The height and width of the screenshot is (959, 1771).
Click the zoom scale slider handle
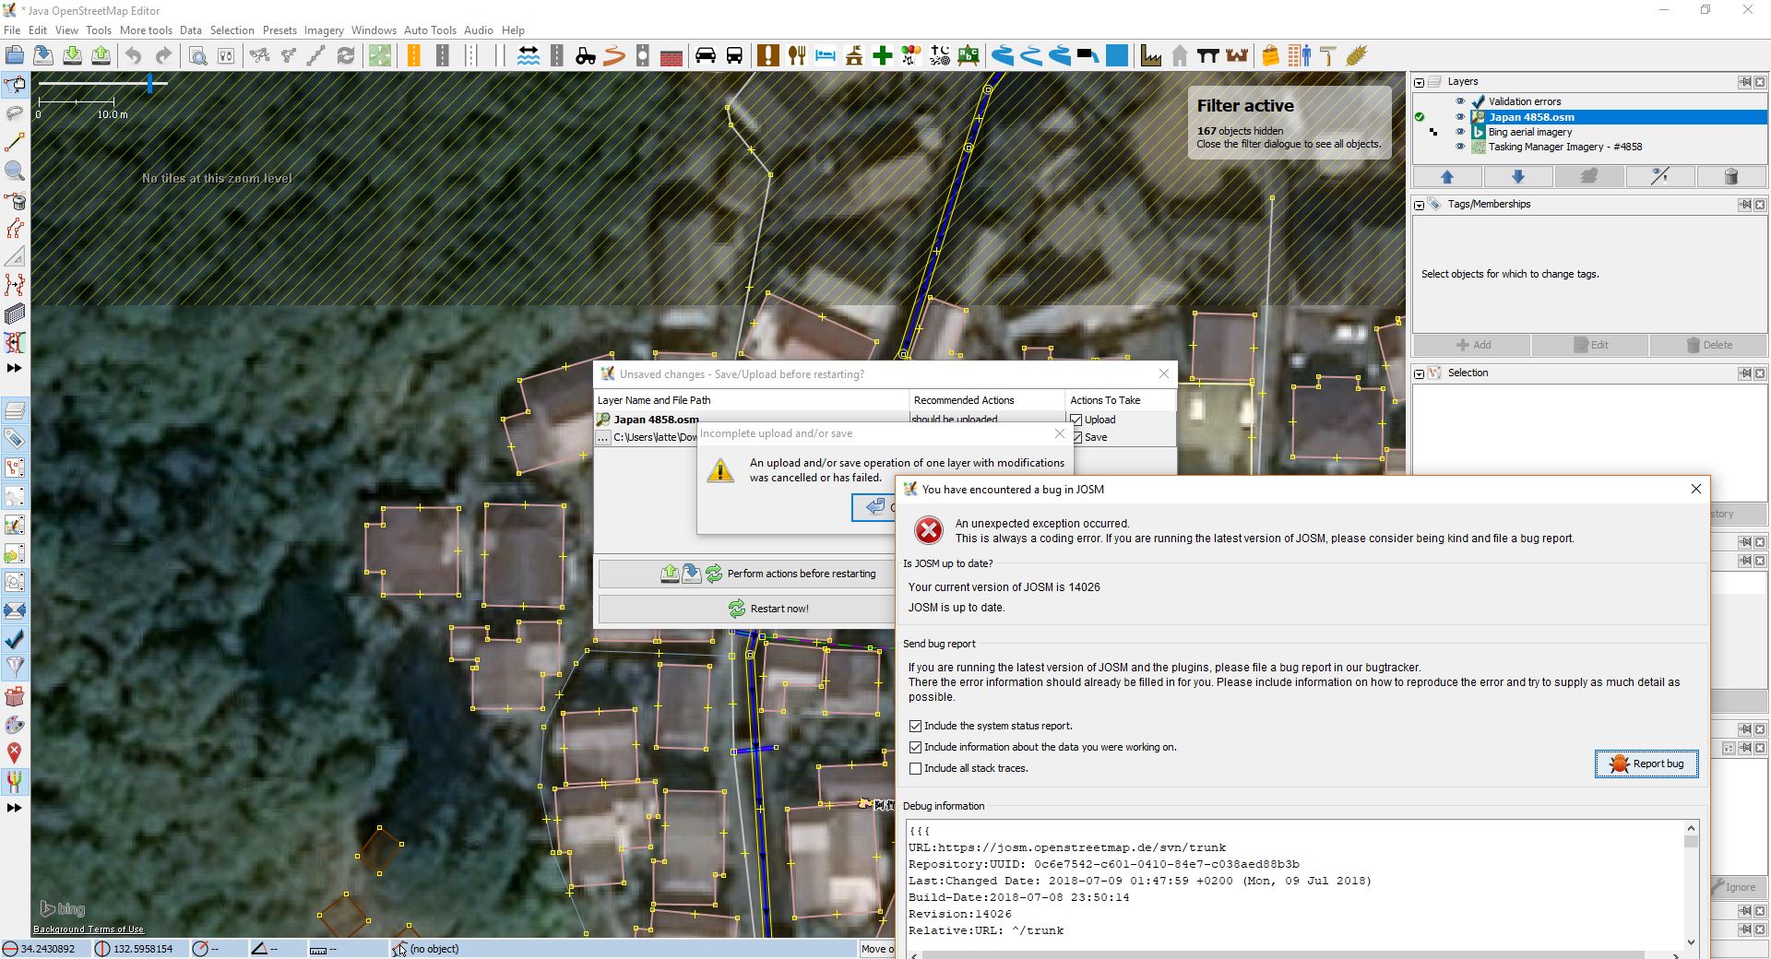coord(149,84)
